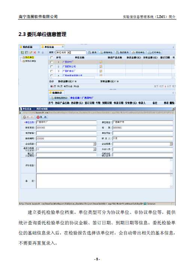Click the edit pencil icon above the tree

coord(31,53)
